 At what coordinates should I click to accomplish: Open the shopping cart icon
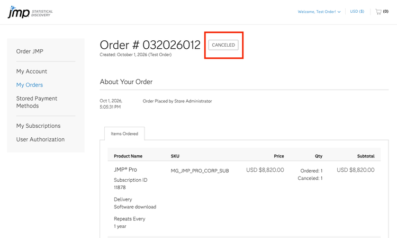(x=378, y=12)
